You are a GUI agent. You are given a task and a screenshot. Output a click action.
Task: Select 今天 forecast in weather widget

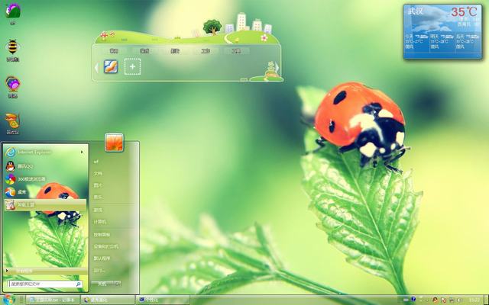[x=417, y=42]
